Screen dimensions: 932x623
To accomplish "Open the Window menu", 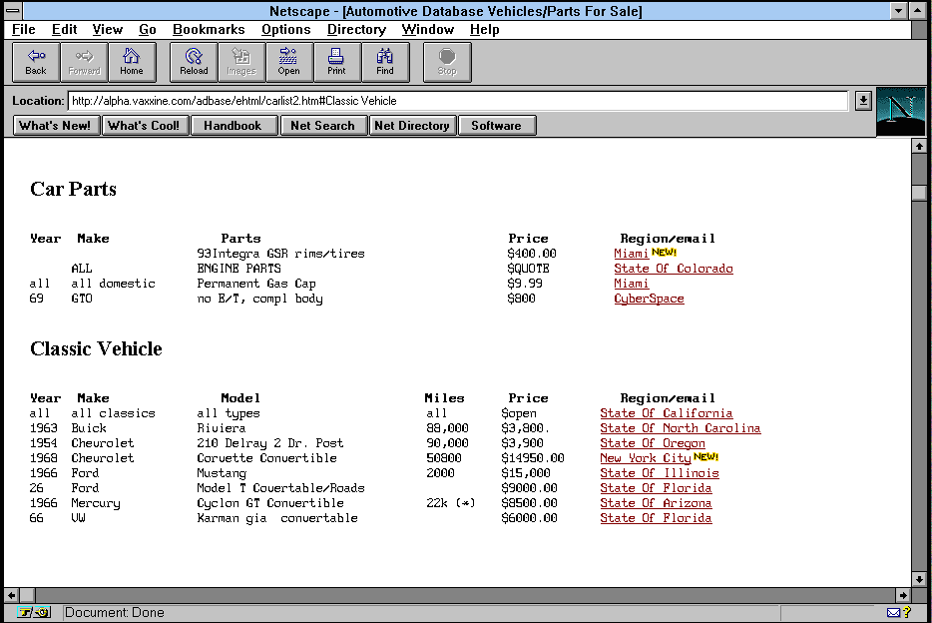I will [428, 30].
